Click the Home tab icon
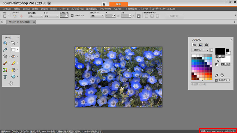Screen dimensions: 237x133 click(104, 4)
